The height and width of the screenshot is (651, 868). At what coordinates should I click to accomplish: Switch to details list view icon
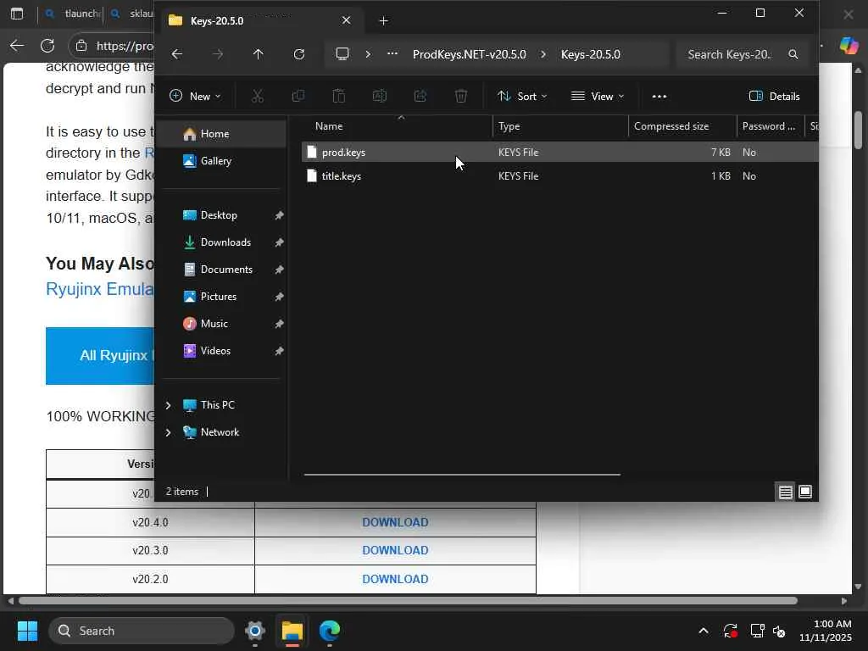pyautogui.click(x=785, y=492)
